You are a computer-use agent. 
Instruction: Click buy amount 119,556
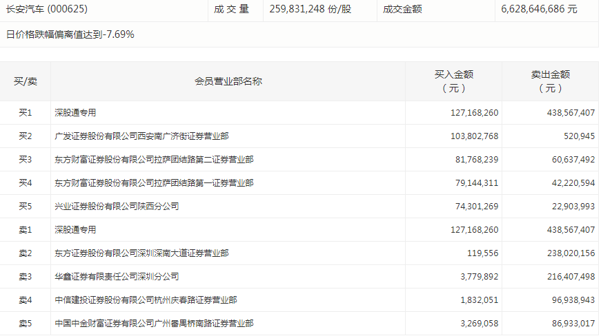483,253
